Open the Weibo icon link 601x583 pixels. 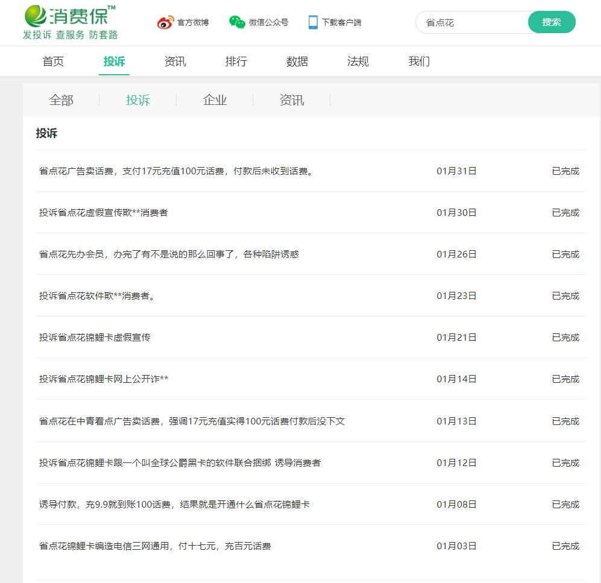(165, 22)
